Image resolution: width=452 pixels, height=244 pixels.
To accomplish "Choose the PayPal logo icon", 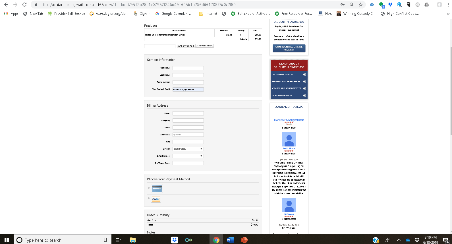I will click(x=156, y=199).
